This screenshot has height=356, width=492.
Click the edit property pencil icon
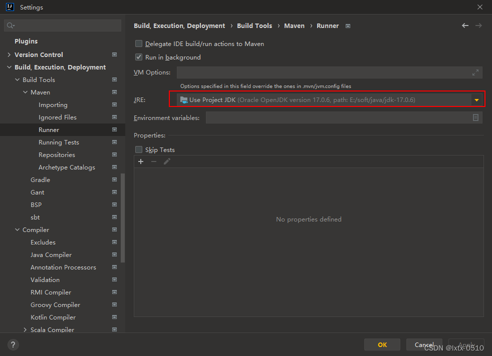pyautogui.click(x=167, y=161)
